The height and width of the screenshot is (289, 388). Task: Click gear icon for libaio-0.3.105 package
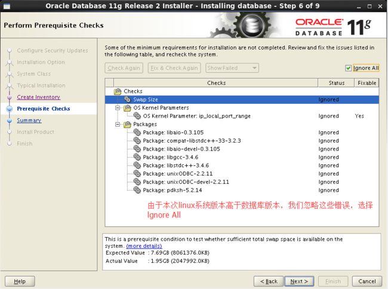[x=137, y=133]
